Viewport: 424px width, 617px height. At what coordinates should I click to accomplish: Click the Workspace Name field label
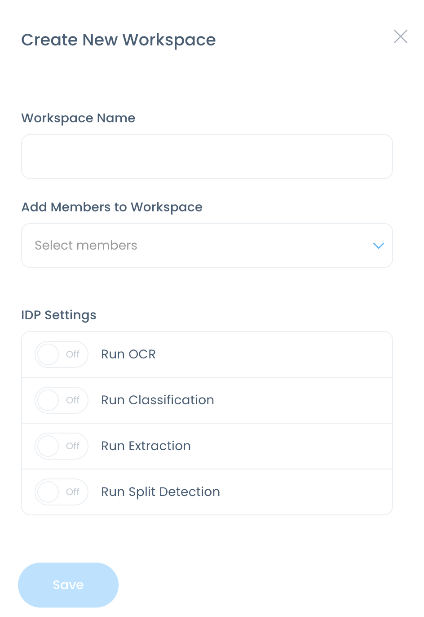(78, 118)
